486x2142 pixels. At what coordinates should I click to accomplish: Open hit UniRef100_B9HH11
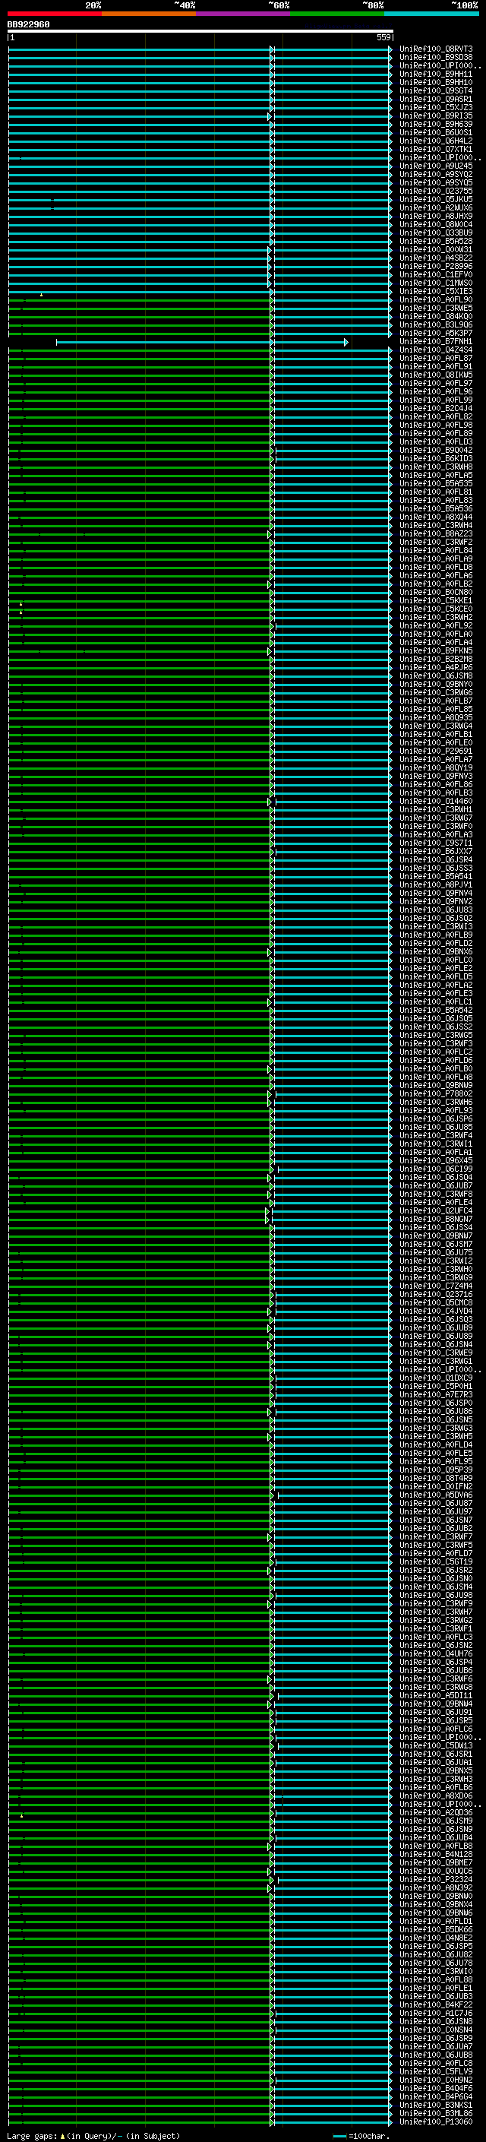pos(435,74)
